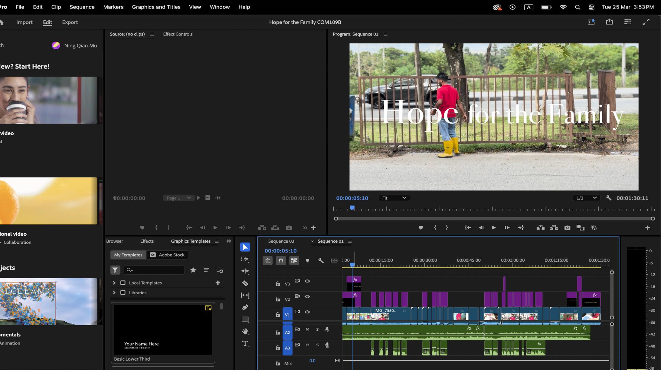Screen dimensions: 661x370
Task: Open the Fit zoom level dropdown
Action: pos(394,198)
